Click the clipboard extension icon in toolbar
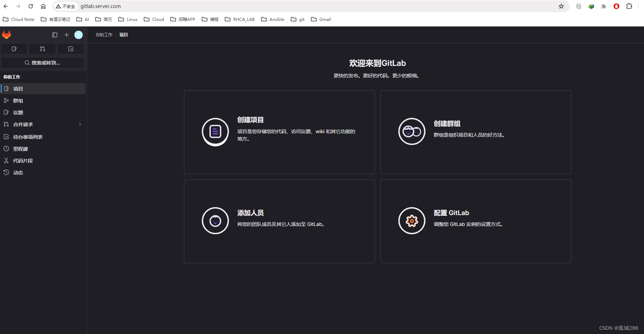 pyautogui.click(x=579, y=6)
